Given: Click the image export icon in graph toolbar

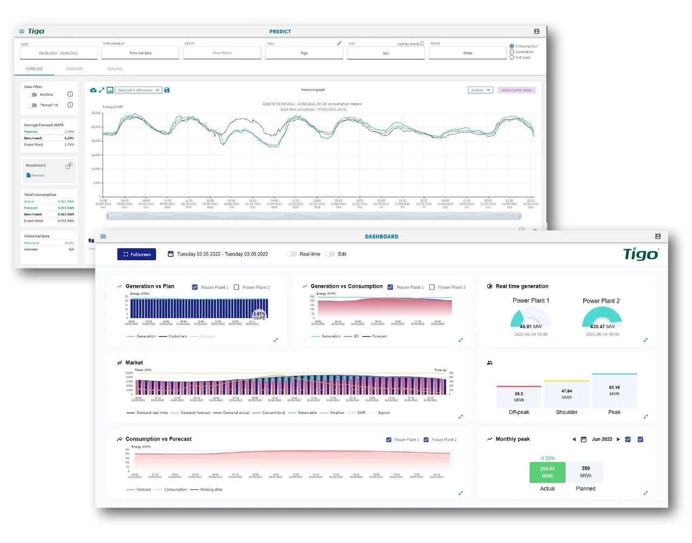Looking at the screenshot, I should tap(110, 90).
